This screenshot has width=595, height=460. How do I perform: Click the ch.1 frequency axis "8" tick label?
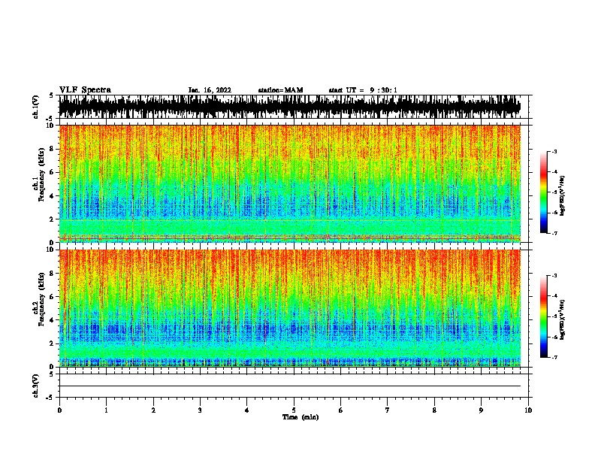(52, 149)
